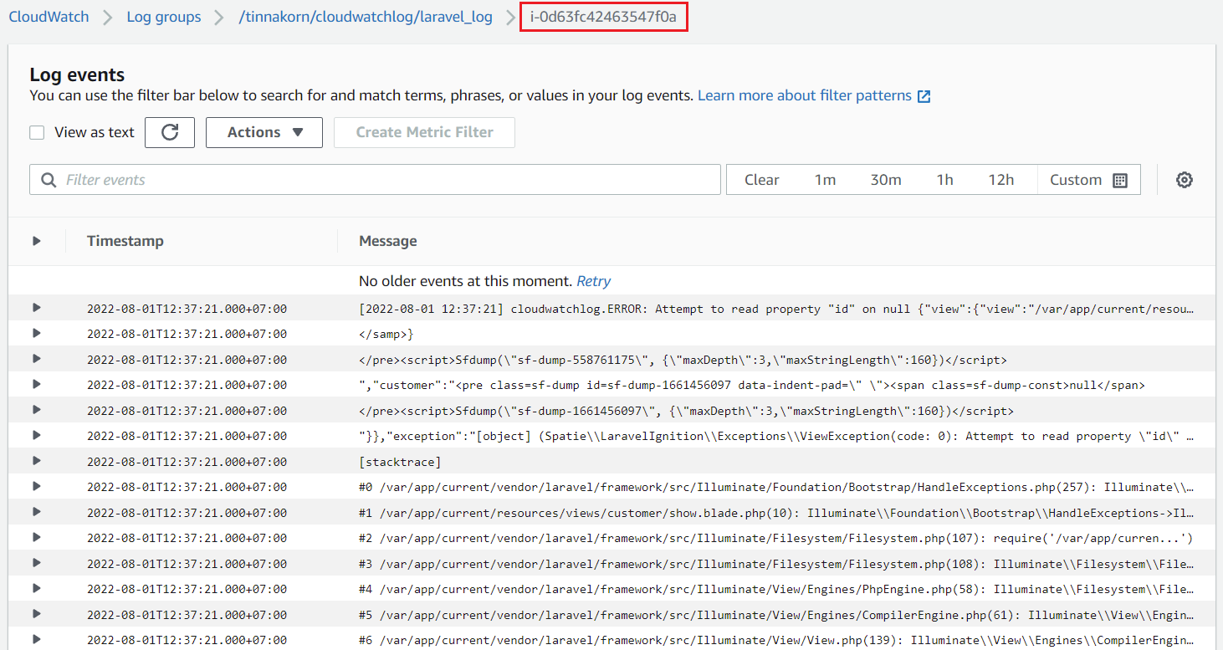Select the 12h time range

(x=1000, y=180)
